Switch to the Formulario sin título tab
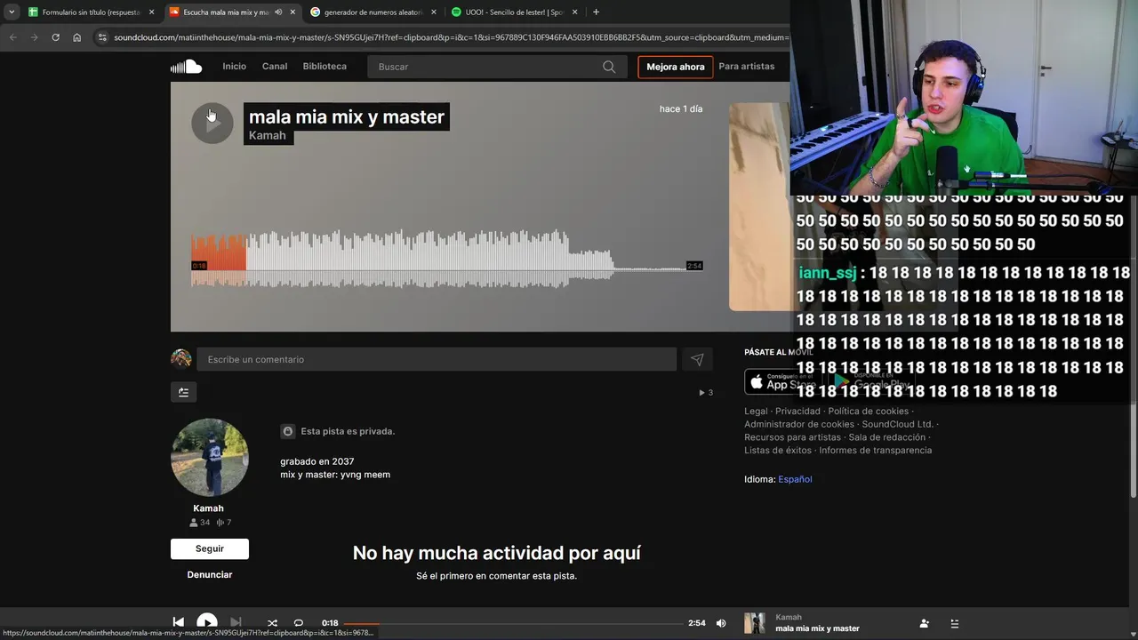This screenshot has height=640, width=1138. coord(91,12)
